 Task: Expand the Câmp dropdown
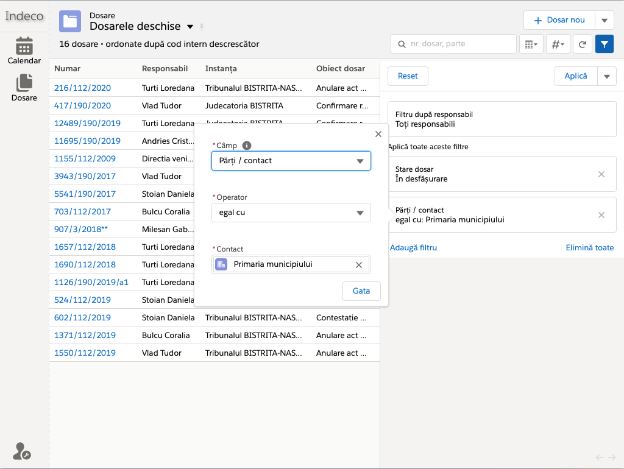pyautogui.click(x=291, y=161)
